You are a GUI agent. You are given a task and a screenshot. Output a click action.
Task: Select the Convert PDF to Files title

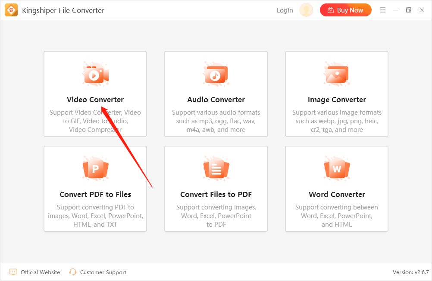coord(95,194)
